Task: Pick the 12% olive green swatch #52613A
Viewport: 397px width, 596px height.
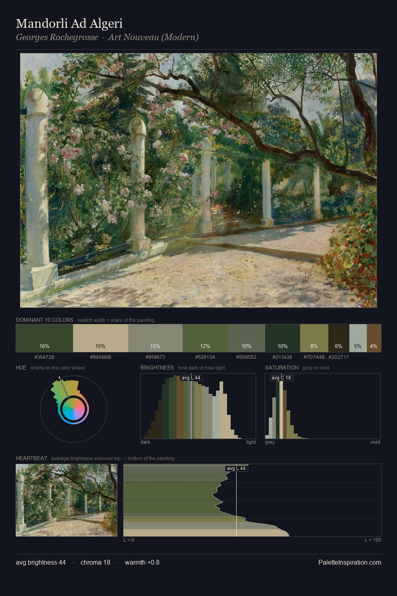Action: click(205, 338)
